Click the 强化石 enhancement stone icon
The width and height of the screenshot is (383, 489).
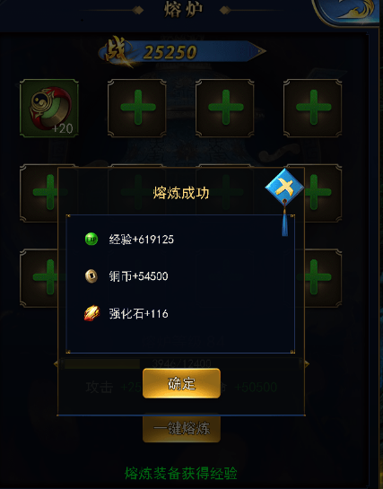91,313
